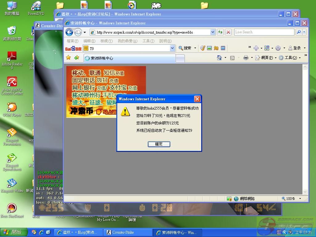Screen dimensions: 316x237
Task: Open the zoom level 100% dropdown
Action: pyautogui.click(x=300, y=199)
